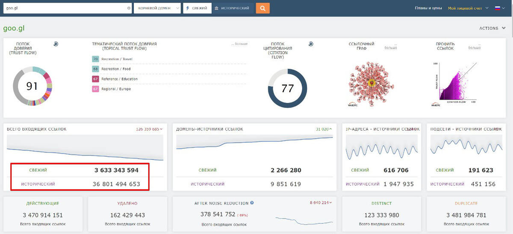
Task: Open the Distinct backlinks card
Action: click(382, 214)
